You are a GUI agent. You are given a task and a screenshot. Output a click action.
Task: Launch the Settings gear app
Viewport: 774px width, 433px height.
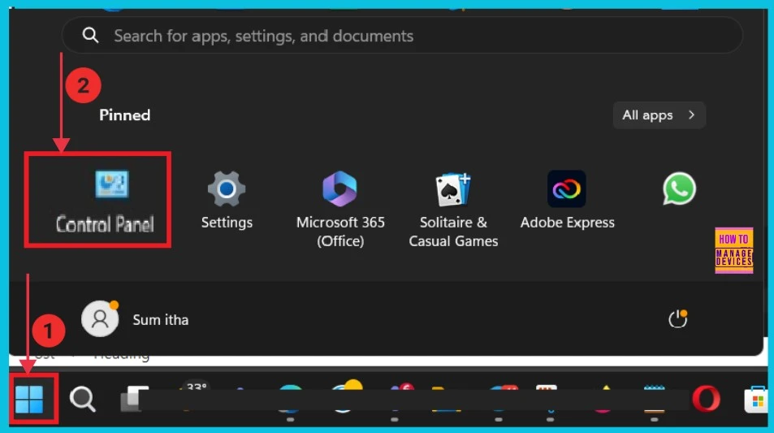227,198
